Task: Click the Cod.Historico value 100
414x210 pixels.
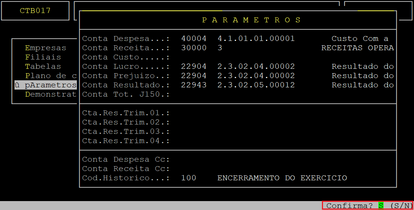Action: (x=189, y=178)
